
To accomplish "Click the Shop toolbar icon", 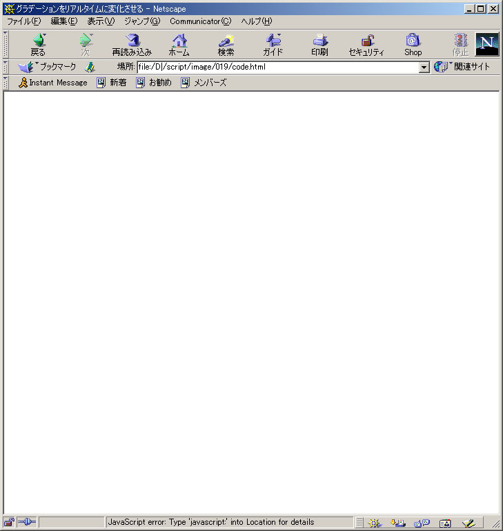I will tap(413, 44).
